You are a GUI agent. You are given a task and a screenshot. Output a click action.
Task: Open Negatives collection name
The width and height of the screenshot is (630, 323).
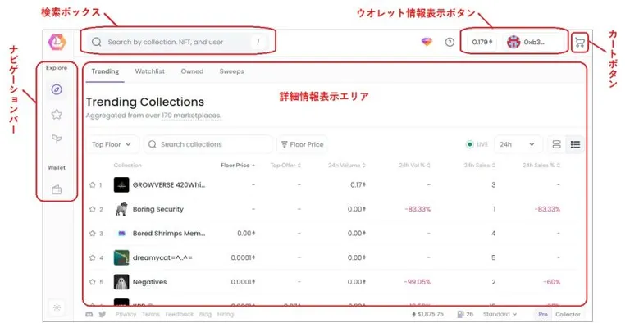click(149, 282)
